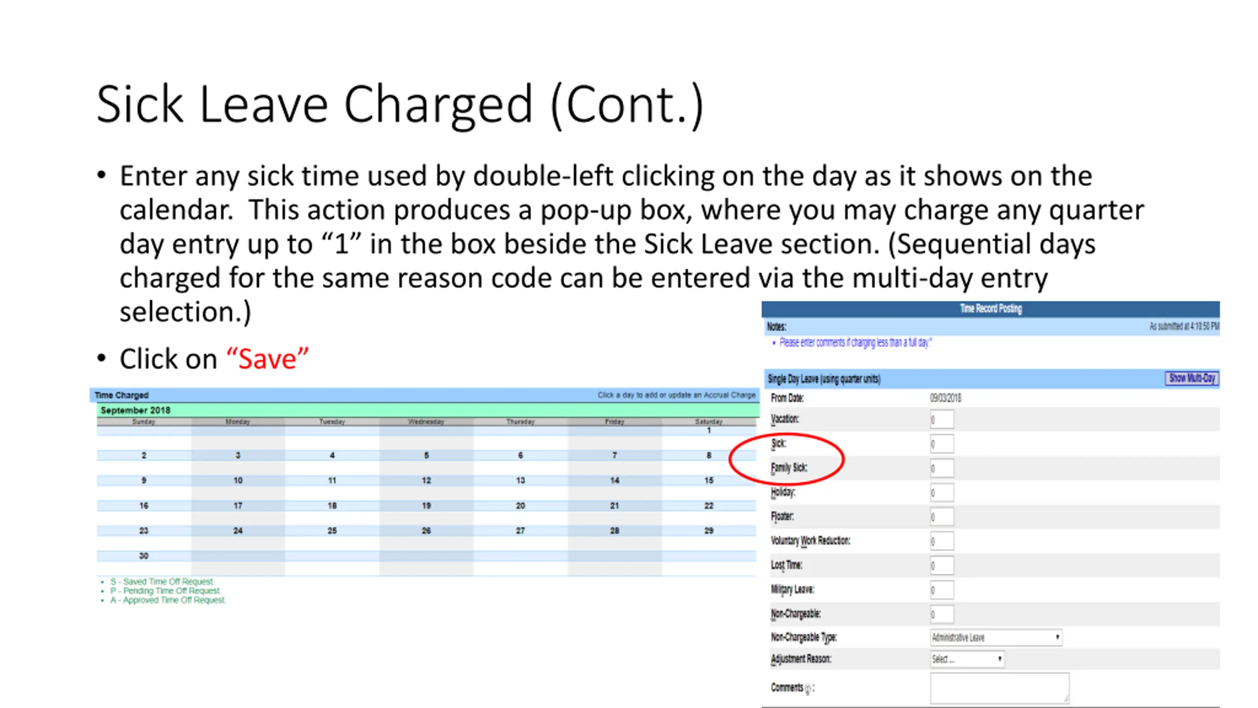Select September 27 on the calendar
The image size is (1258, 708).
520,531
